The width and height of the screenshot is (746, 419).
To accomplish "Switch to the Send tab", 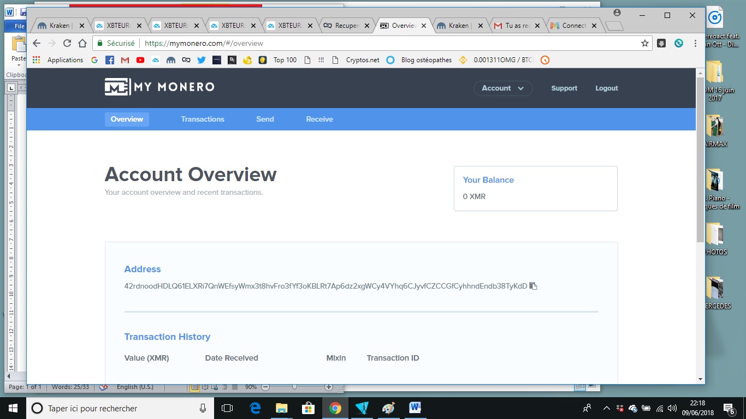I will (x=265, y=119).
